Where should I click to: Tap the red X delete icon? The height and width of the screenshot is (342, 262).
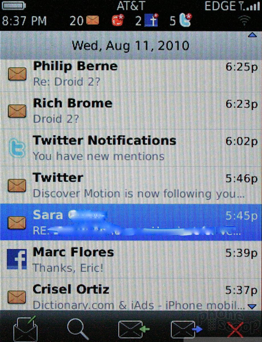235,329
